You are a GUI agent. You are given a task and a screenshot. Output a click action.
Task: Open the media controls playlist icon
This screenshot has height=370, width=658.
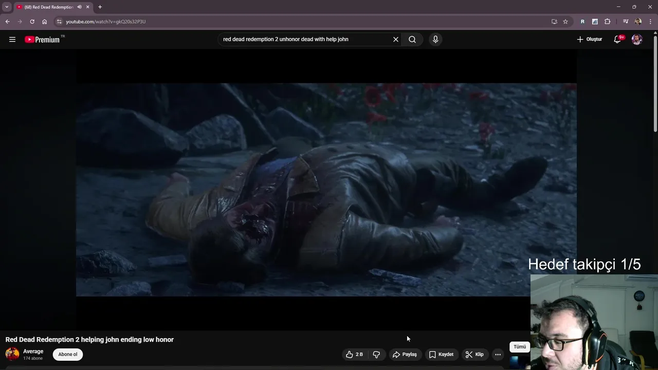coord(626,22)
